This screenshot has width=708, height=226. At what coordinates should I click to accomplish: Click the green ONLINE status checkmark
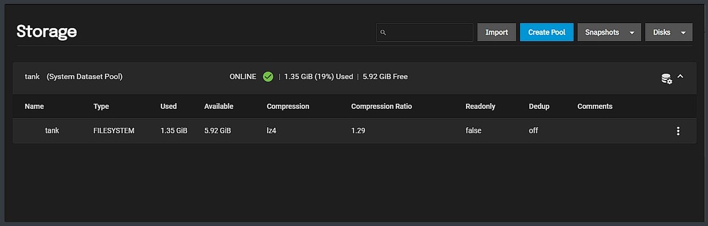pos(268,77)
